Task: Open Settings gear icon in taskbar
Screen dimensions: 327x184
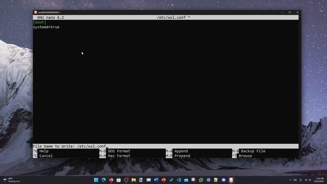Action: (208, 180)
